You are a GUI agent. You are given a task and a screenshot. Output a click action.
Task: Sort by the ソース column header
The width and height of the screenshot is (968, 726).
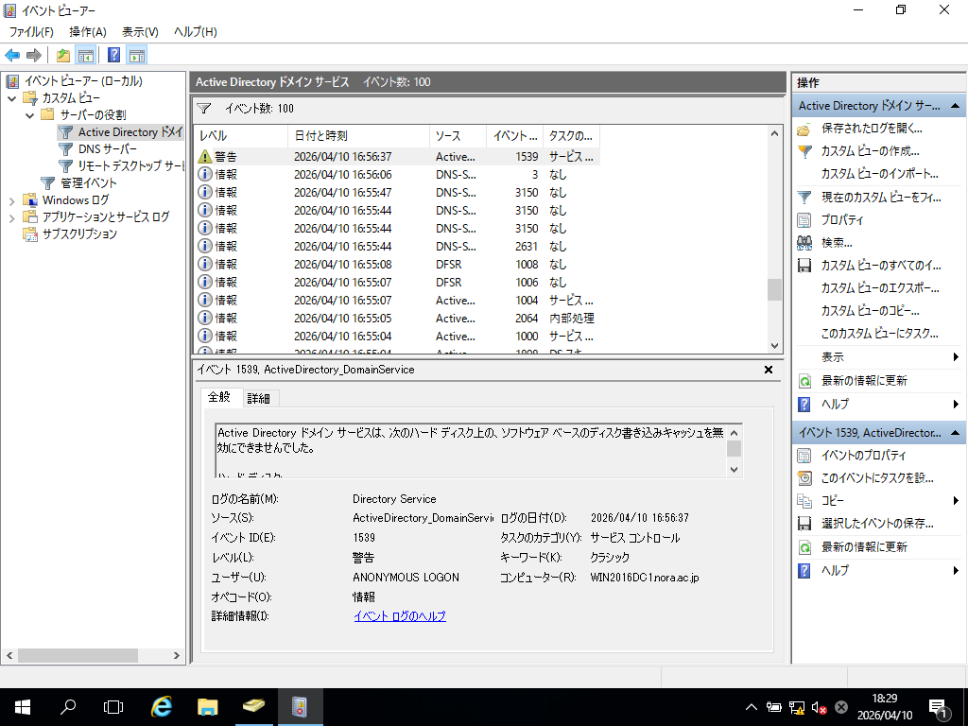click(458, 136)
